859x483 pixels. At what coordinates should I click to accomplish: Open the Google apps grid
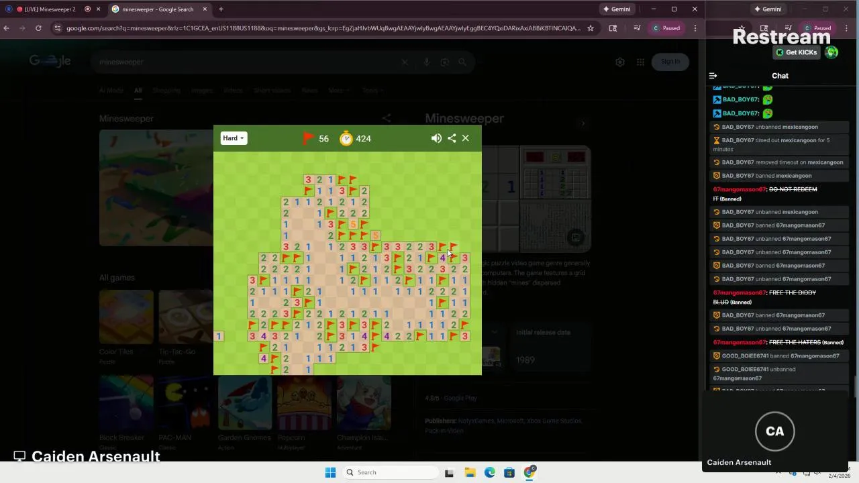[640, 62]
